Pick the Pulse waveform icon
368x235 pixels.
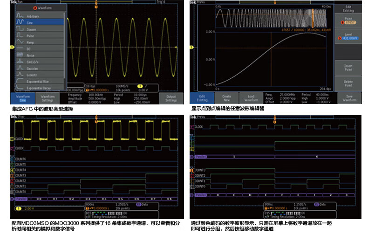[x=20, y=35]
